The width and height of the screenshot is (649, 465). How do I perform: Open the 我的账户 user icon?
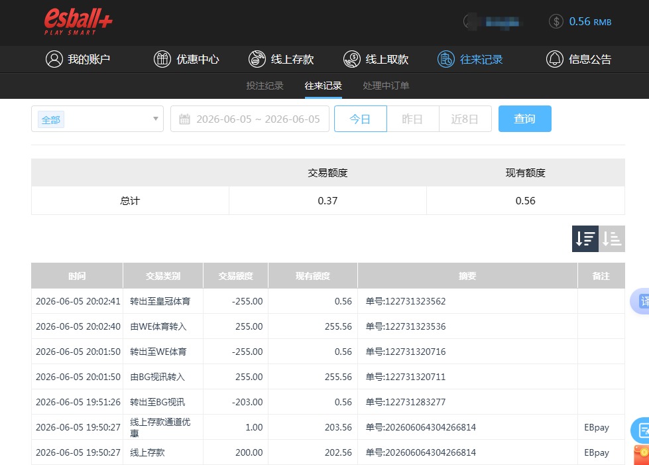click(x=54, y=59)
